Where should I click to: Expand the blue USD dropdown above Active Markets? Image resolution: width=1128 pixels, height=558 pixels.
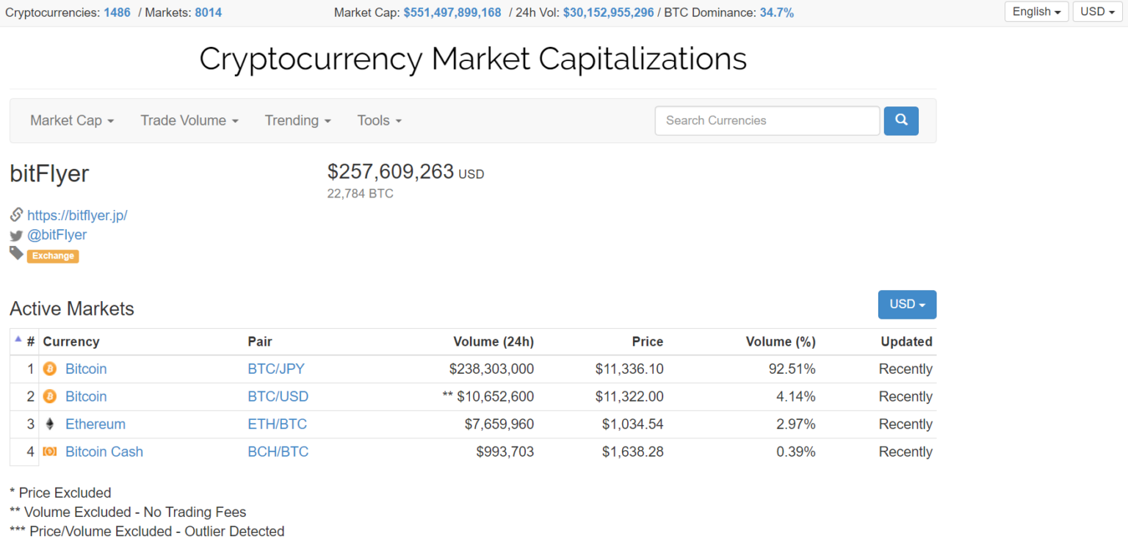click(x=907, y=305)
